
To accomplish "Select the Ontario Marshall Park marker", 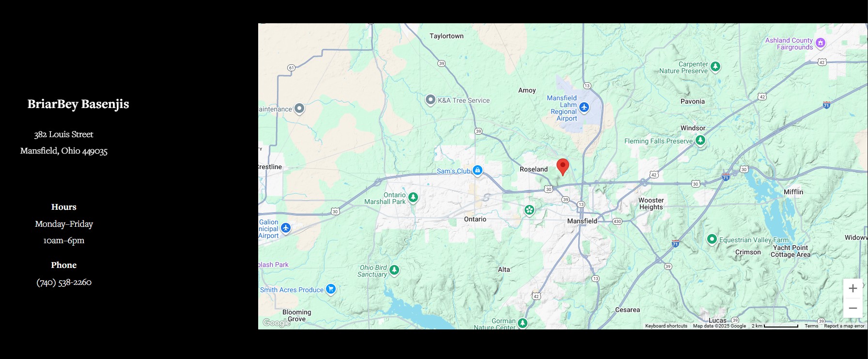I will click(x=413, y=197).
